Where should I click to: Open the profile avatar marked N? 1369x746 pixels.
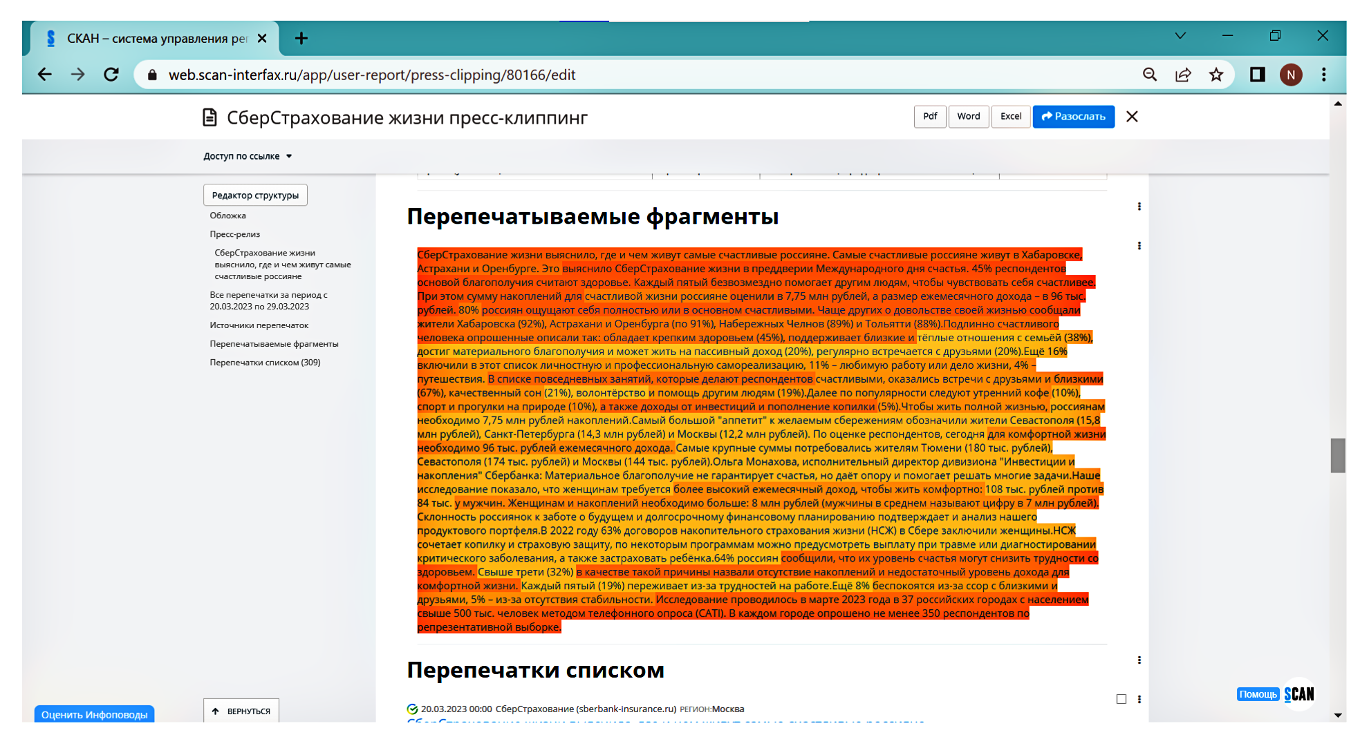(1292, 75)
